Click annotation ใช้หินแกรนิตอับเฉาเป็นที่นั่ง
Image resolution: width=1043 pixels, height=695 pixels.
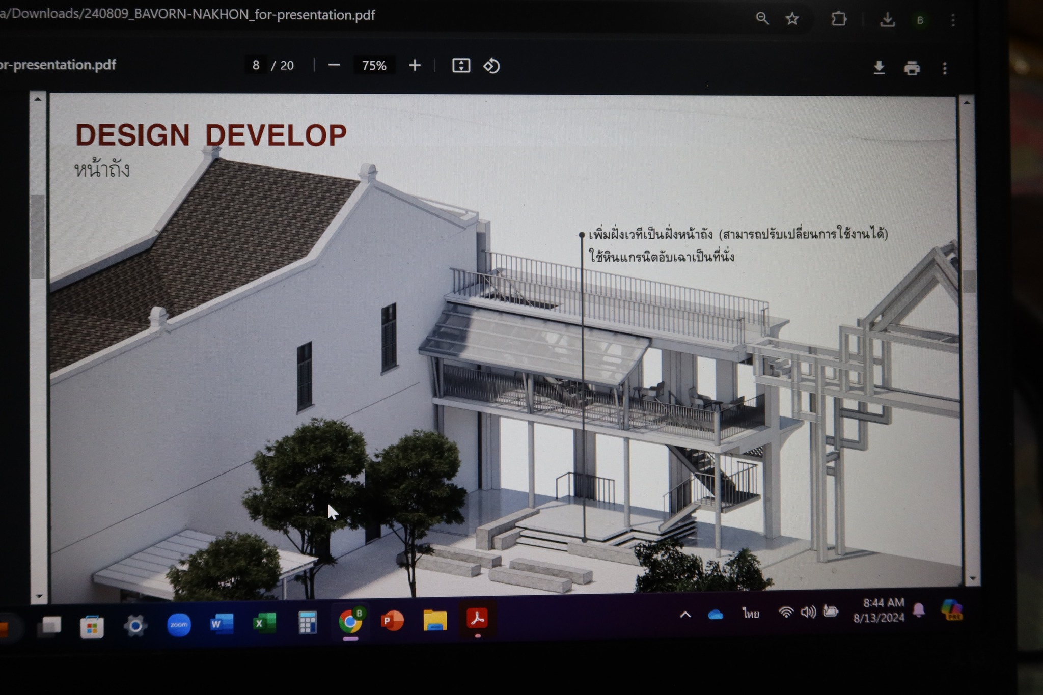pos(662,256)
